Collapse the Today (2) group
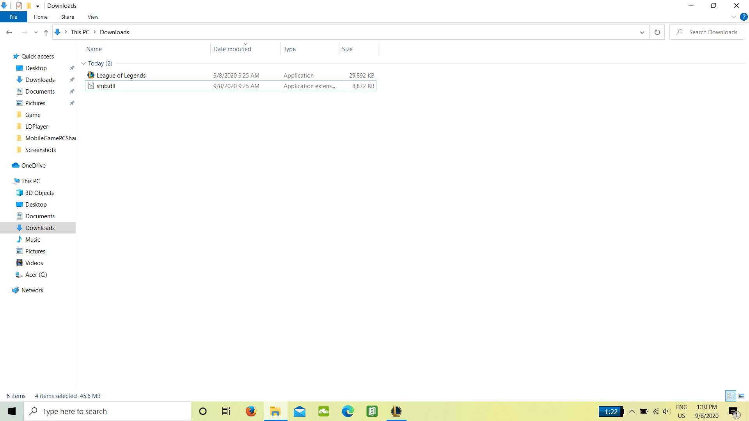Screen dimensions: 749x421 [83, 64]
